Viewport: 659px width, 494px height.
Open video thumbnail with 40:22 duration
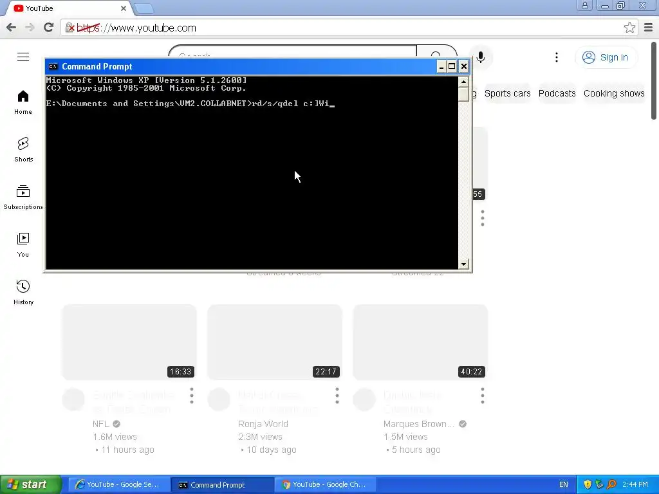click(x=420, y=342)
